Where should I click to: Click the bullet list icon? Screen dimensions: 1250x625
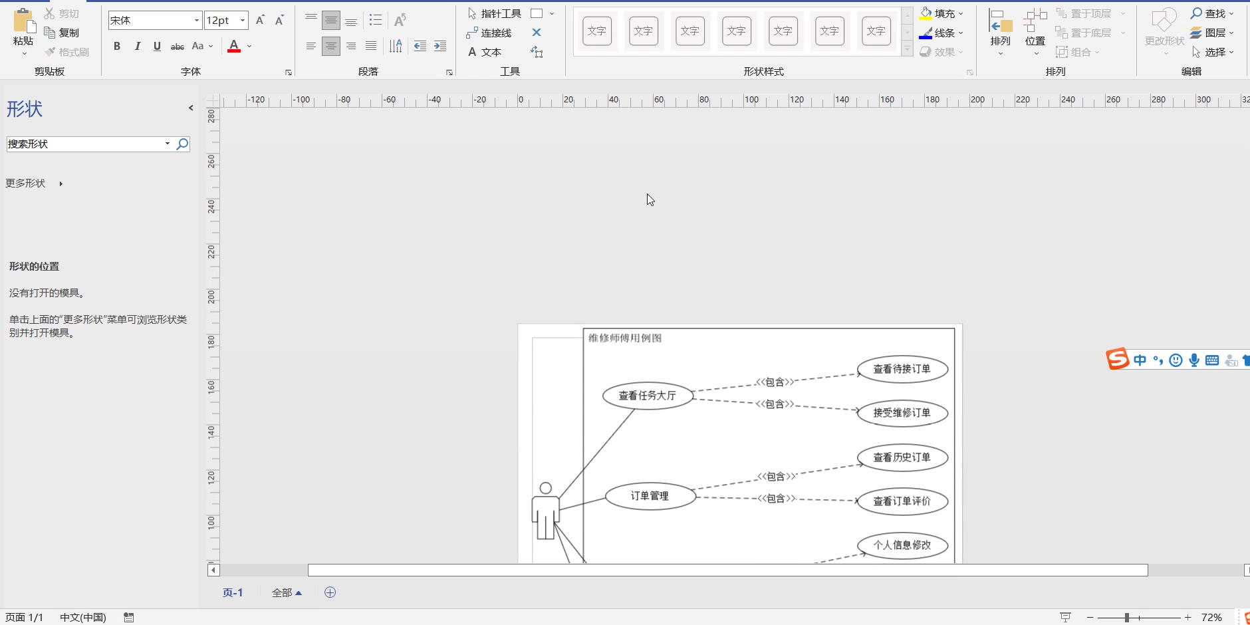pyautogui.click(x=376, y=21)
